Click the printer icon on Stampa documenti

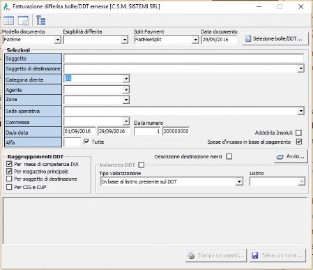point(191,255)
